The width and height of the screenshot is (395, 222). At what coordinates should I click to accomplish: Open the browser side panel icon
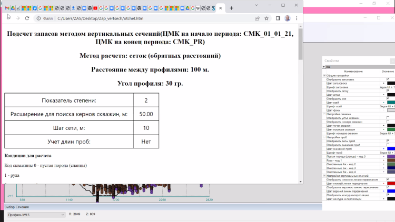click(x=278, y=18)
